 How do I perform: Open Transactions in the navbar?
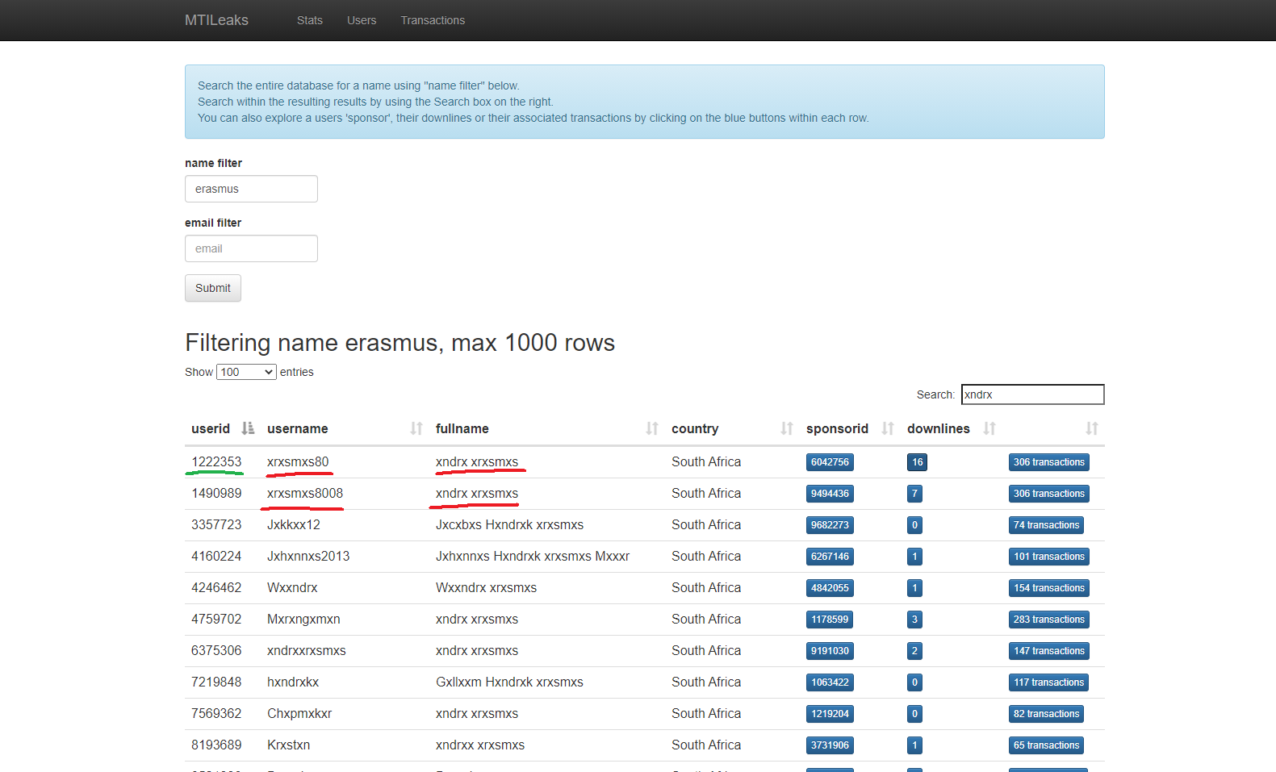coord(433,20)
